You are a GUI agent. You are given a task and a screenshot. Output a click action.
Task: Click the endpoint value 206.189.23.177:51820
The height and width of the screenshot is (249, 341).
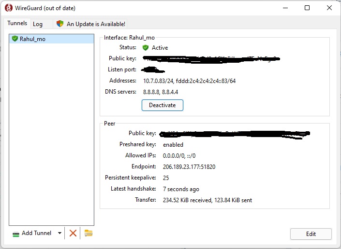(189, 167)
